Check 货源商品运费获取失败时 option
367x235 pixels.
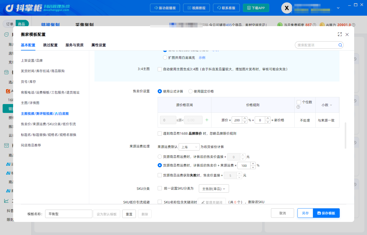tap(160, 175)
